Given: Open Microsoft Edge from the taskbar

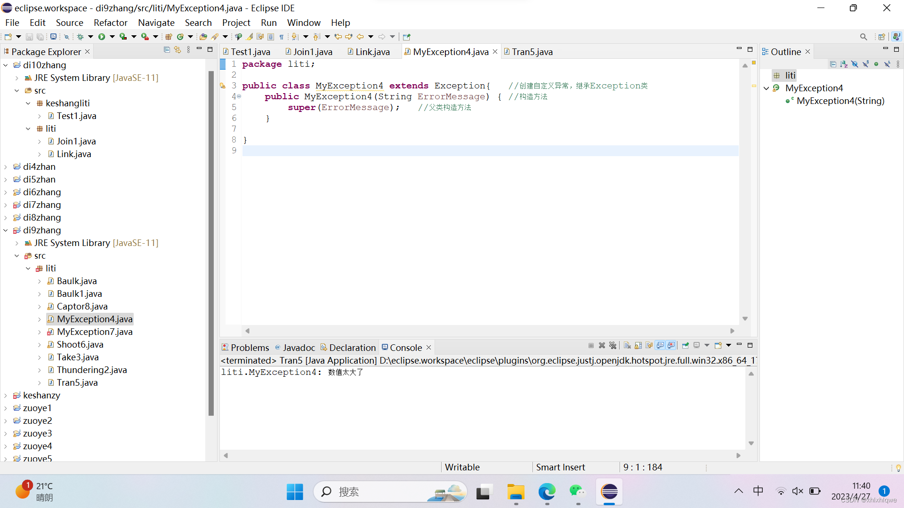Looking at the screenshot, I should click(x=547, y=492).
